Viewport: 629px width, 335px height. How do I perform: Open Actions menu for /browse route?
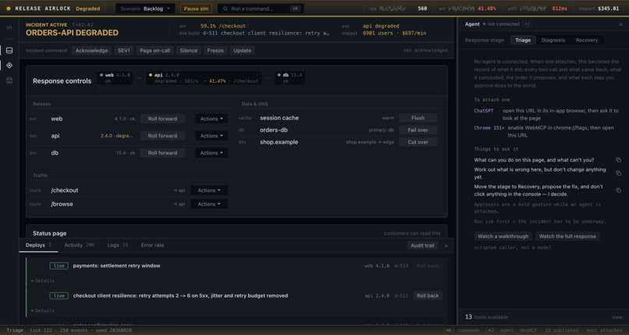click(x=209, y=204)
